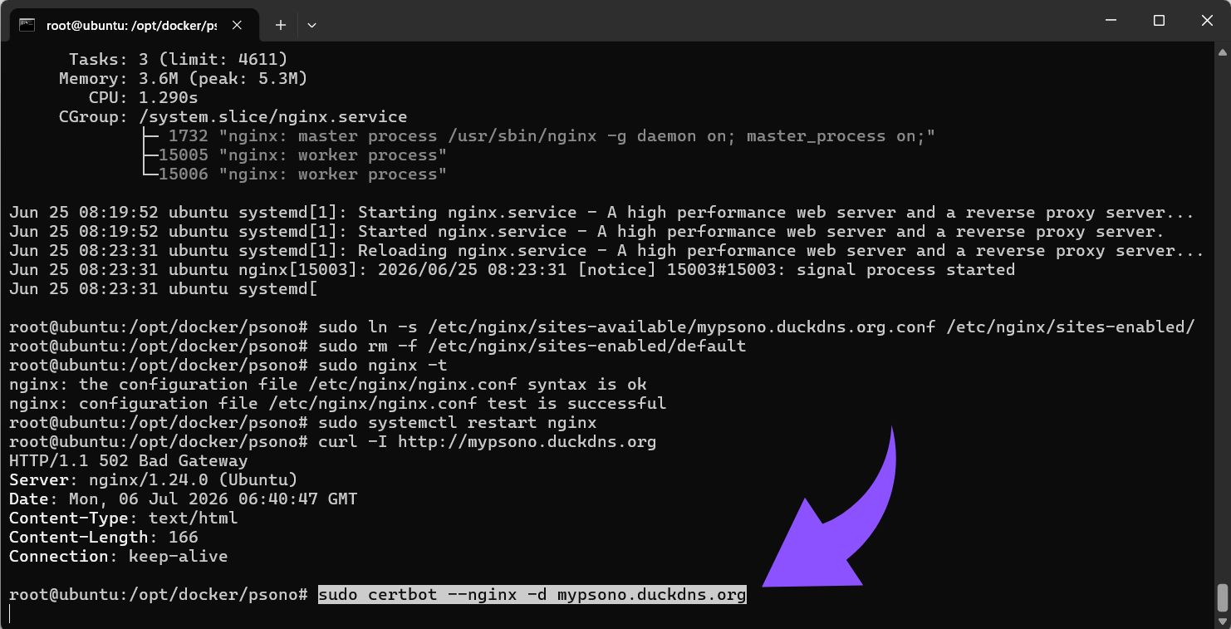Image resolution: width=1231 pixels, height=629 pixels.
Task: Click the 'signal process started' log line
Action: coord(513,270)
